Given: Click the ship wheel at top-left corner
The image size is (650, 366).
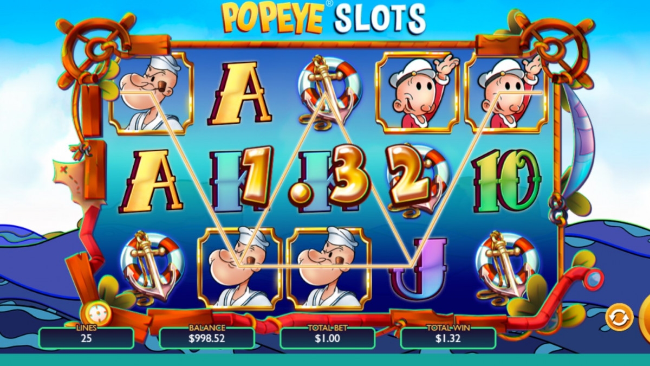Looking at the screenshot, I should 96,44.
